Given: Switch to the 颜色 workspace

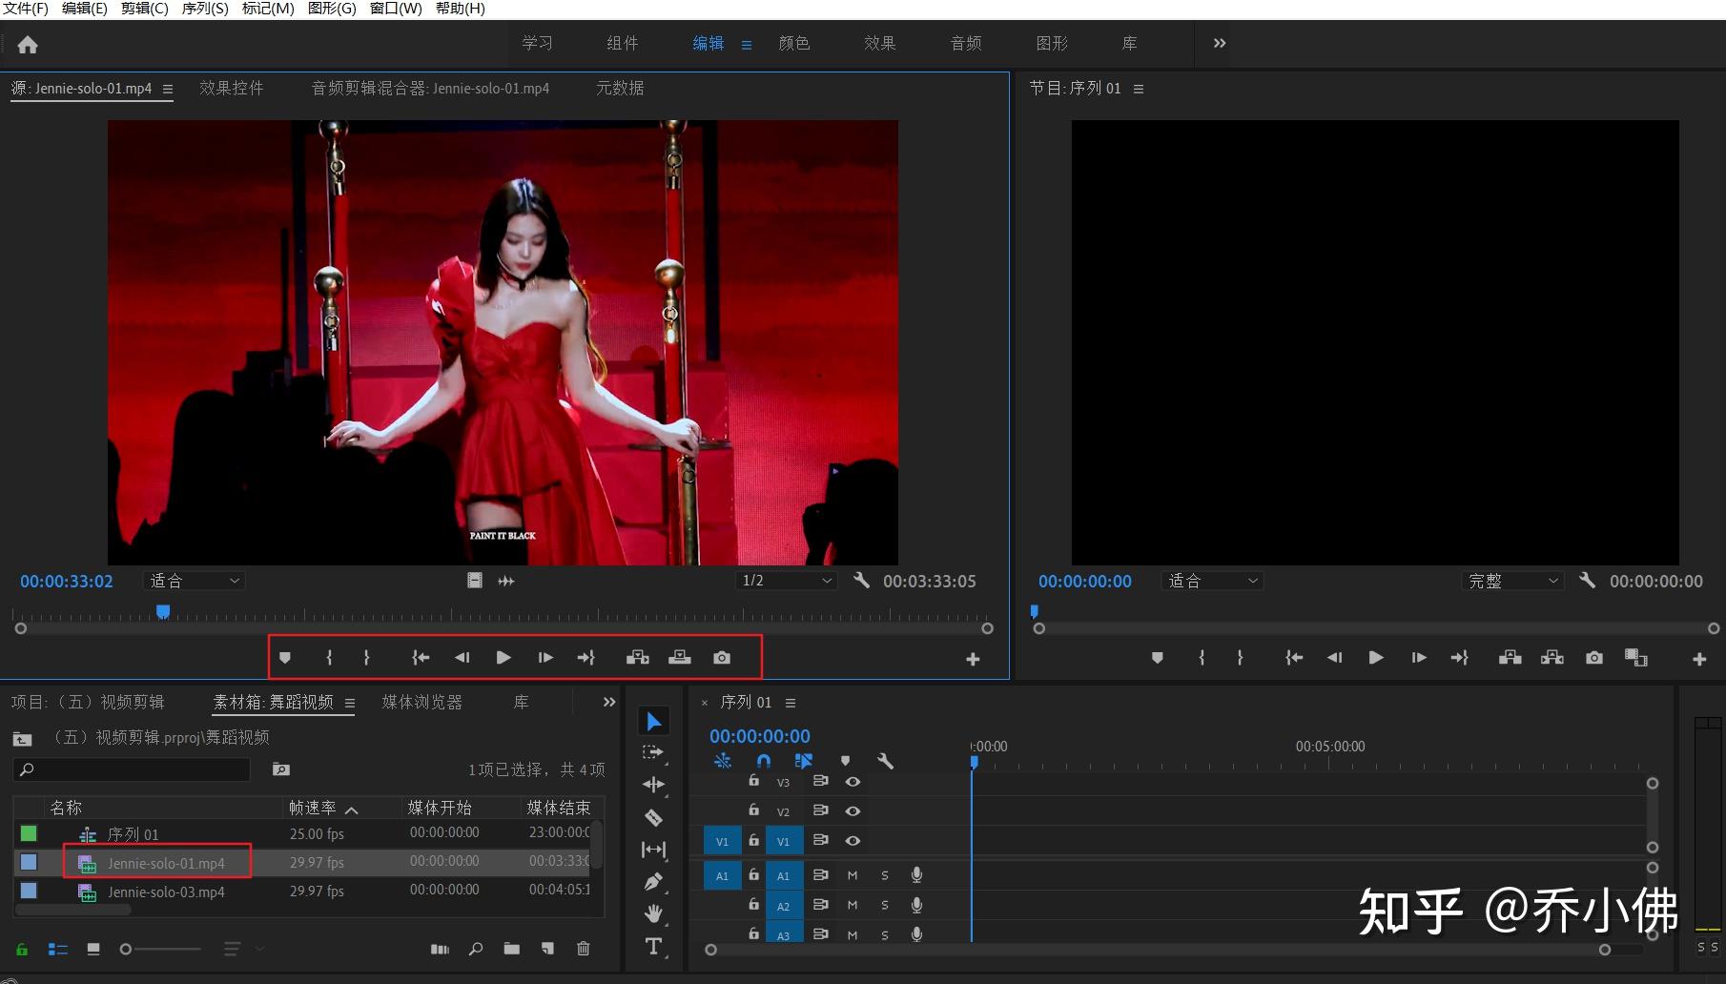Looking at the screenshot, I should tap(794, 43).
